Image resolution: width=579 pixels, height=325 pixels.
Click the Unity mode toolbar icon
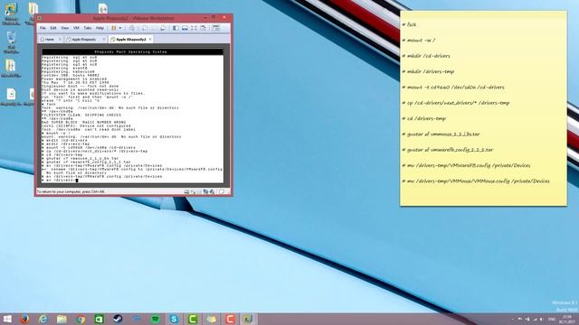pos(203,28)
